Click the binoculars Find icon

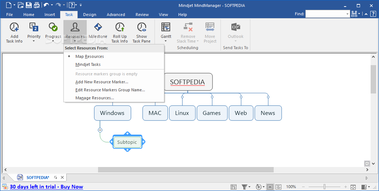(x=354, y=14)
